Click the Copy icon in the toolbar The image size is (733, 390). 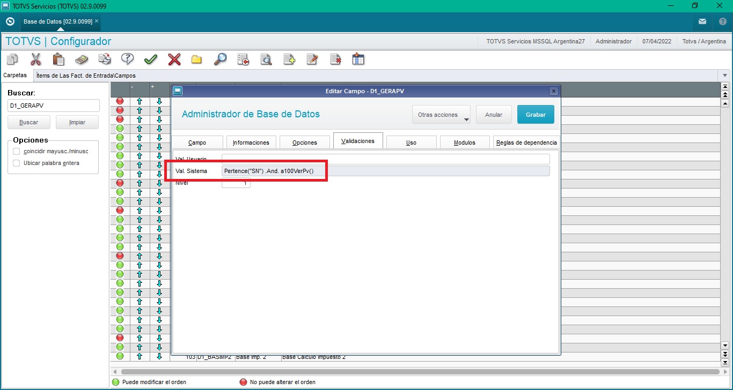(12, 59)
